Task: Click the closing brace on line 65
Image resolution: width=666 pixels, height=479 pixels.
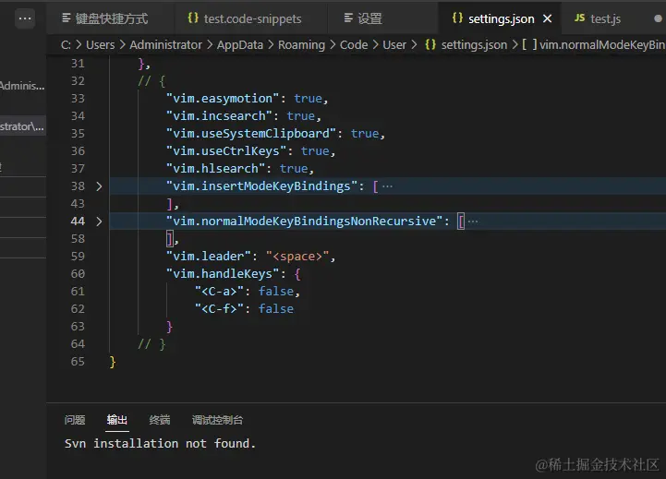Action: (x=112, y=362)
